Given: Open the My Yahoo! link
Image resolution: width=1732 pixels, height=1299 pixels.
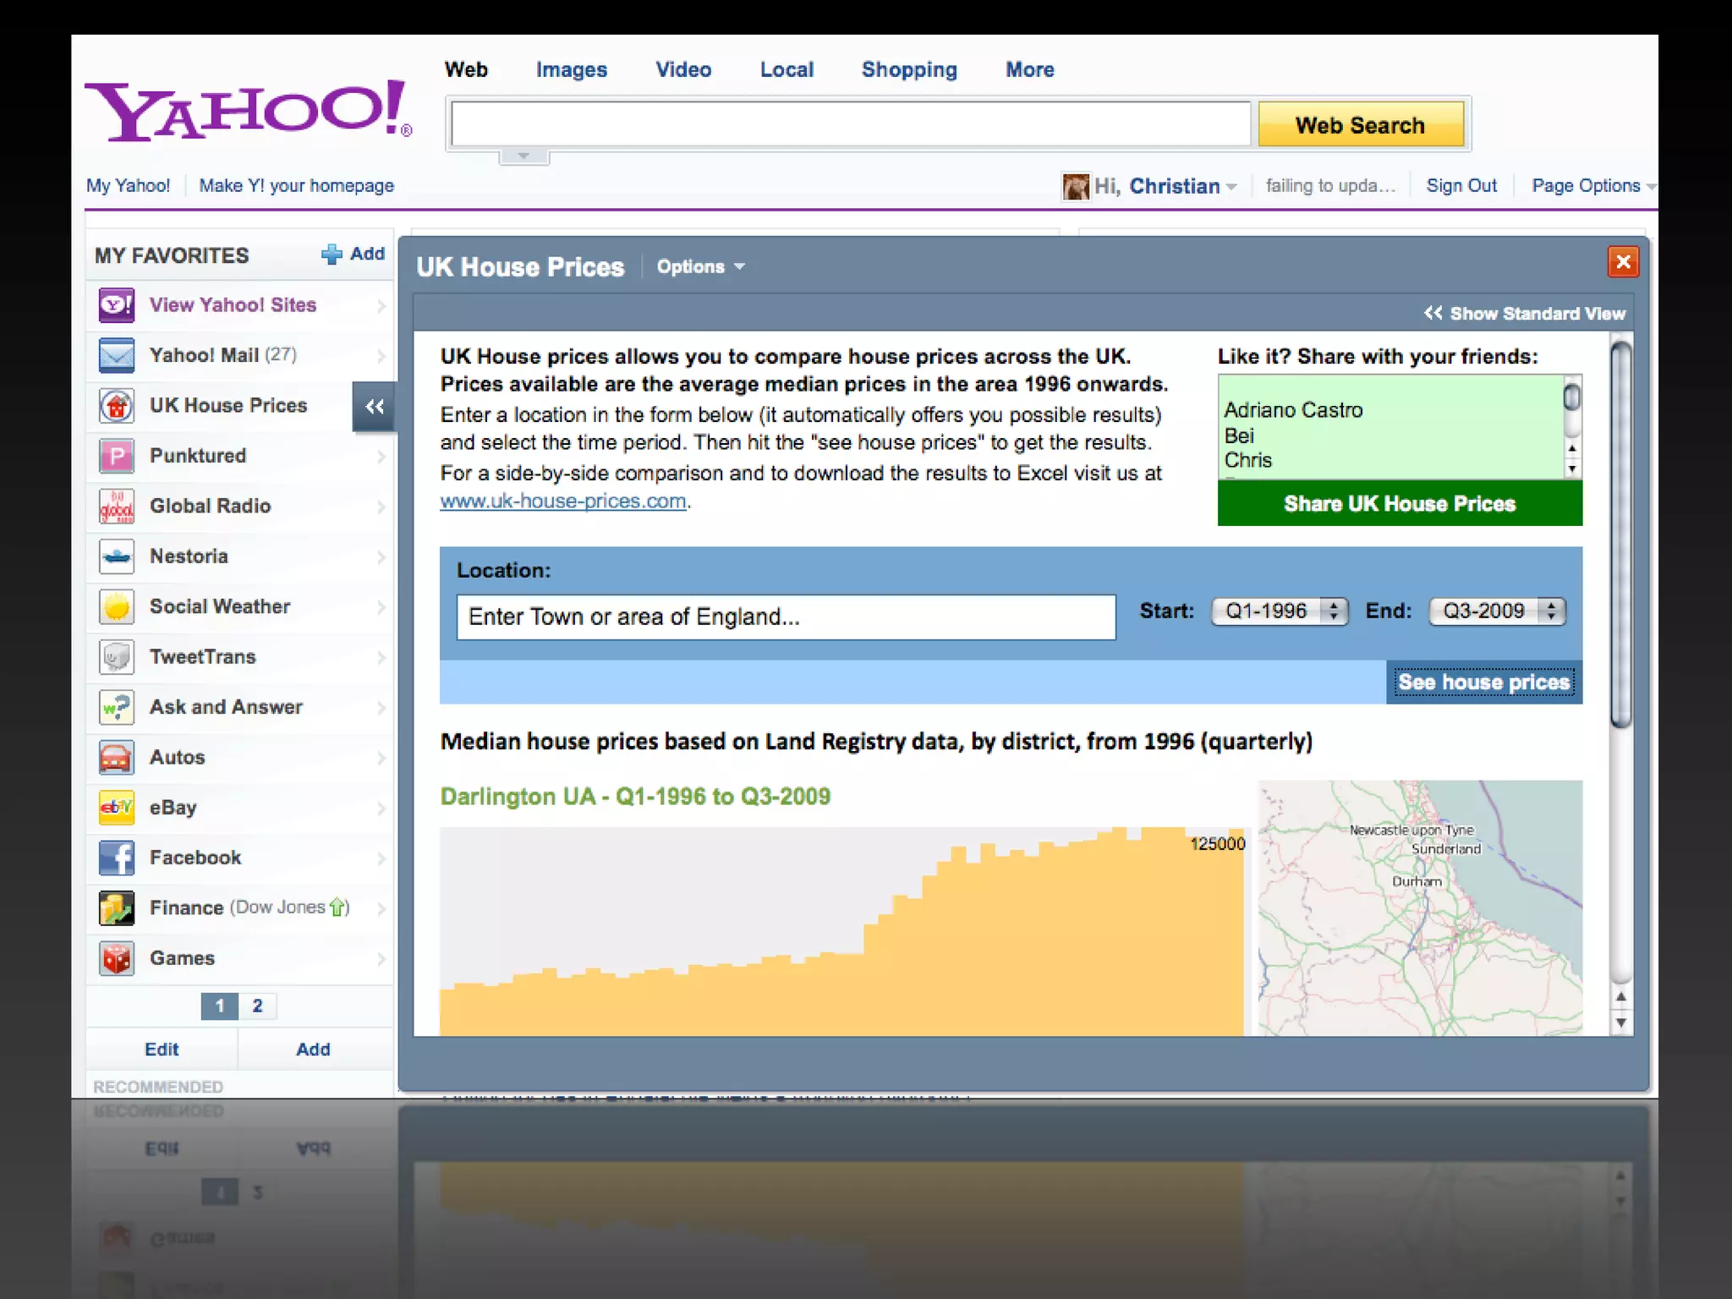Looking at the screenshot, I should (128, 185).
